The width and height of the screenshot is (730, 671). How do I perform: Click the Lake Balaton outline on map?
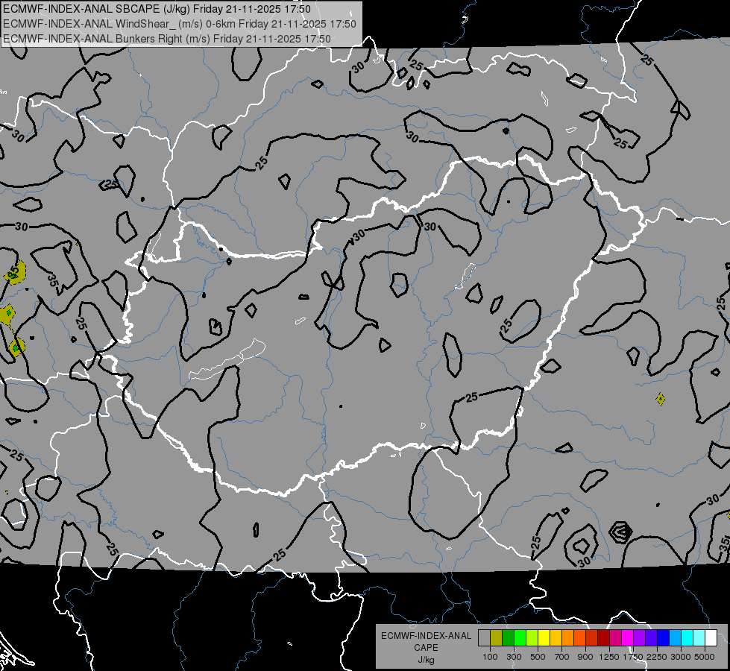[x=227, y=359]
